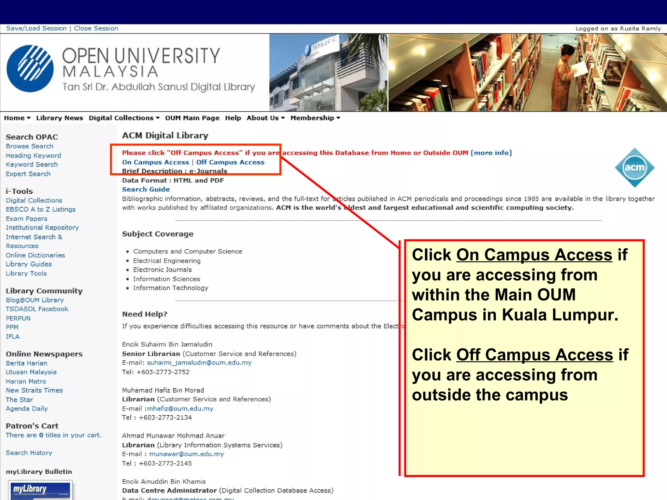Email munawar@oum.edu.my
The width and height of the screenshot is (667, 500).
(x=187, y=454)
